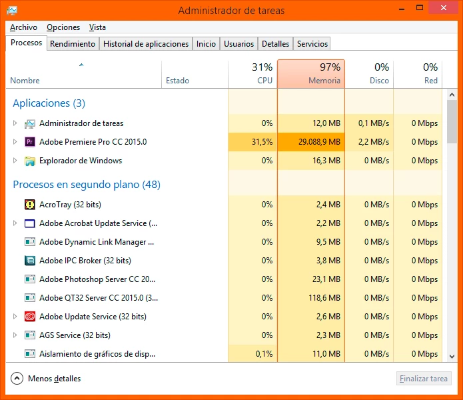Click the Adobe Dynamic Link Manager icon

(29, 242)
